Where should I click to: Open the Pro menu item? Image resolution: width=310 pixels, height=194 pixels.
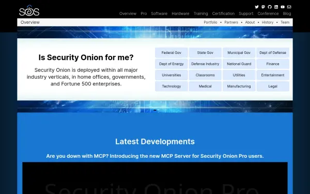point(144,13)
